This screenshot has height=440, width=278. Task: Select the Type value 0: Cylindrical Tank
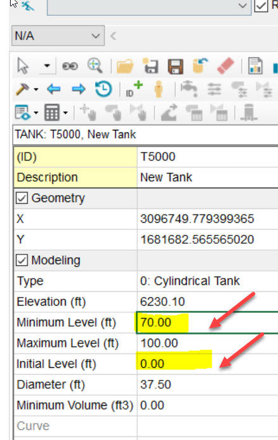tap(190, 281)
